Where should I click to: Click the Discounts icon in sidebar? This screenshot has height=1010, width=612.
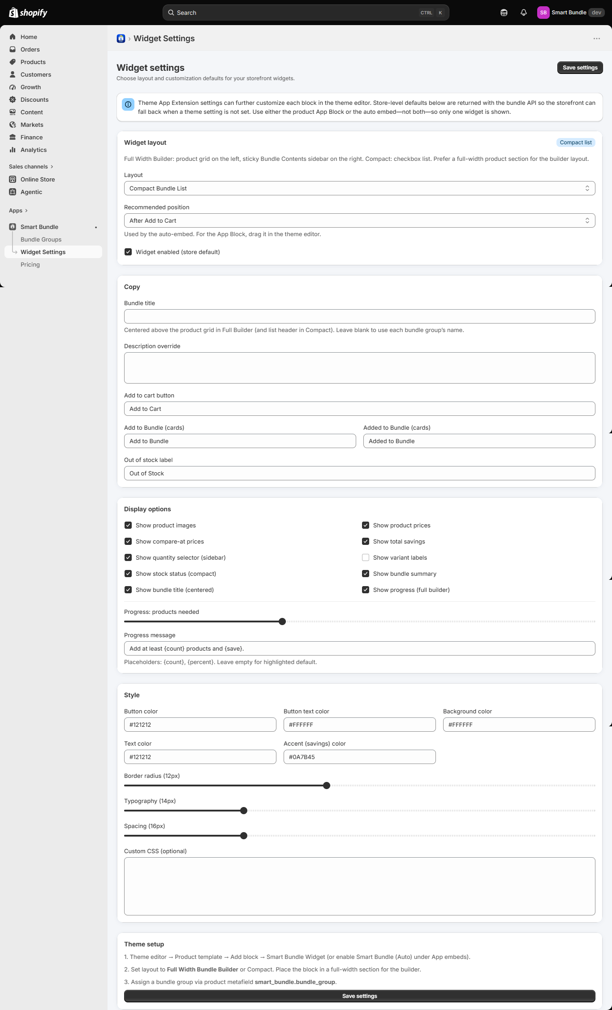click(x=13, y=99)
